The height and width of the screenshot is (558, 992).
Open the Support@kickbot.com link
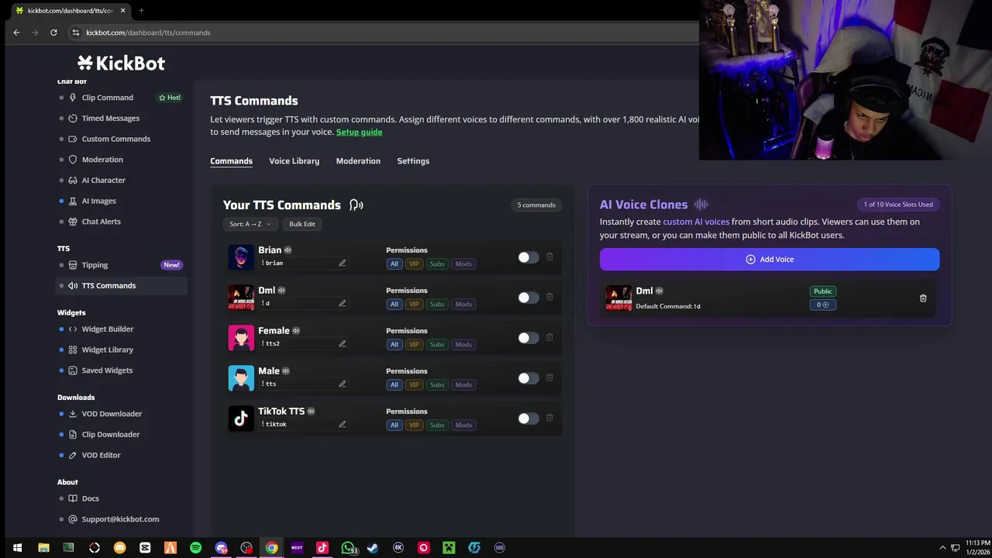pyautogui.click(x=120, y=519)
